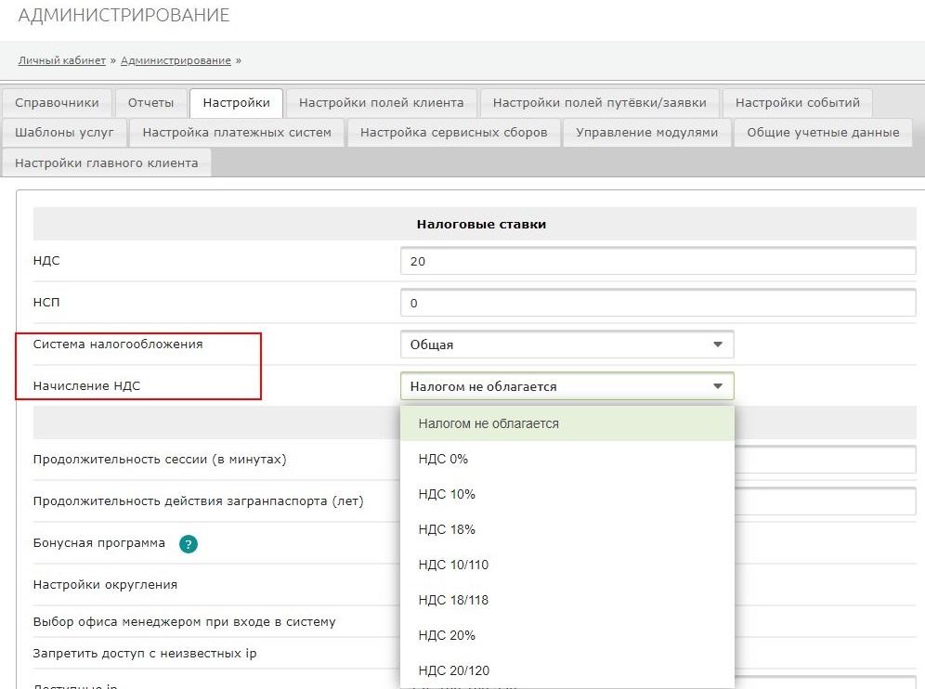Screen dimensions: 925x689
Task: Choose НДС 18% option
Action: point(567,529)
